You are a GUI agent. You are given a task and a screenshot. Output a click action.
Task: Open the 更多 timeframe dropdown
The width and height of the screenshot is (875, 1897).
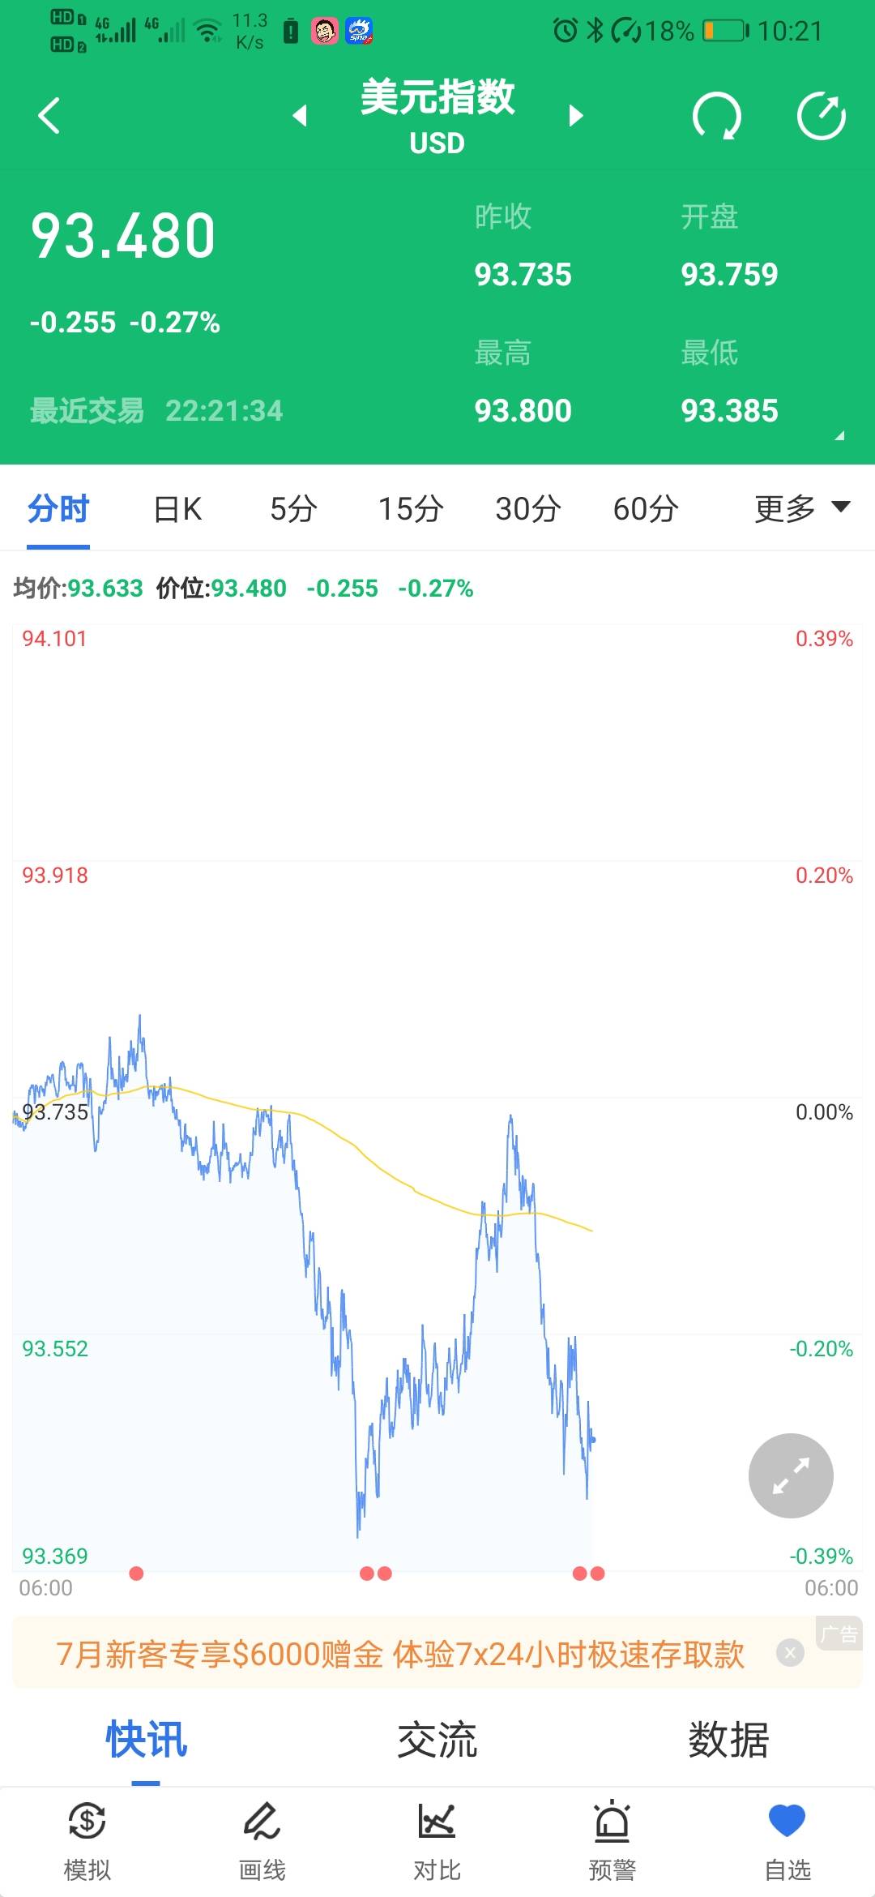[802, 508]
